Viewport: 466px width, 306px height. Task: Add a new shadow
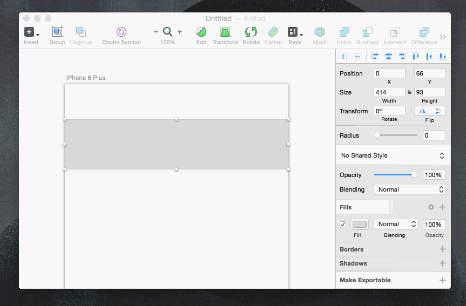[443, 263]
